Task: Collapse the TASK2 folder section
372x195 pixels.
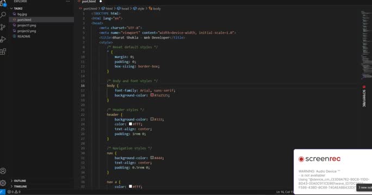Action: pos(17,9)
